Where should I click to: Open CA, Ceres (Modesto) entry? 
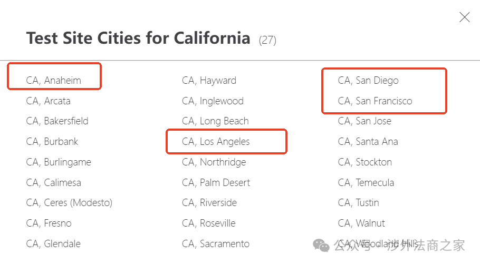click(69, 203)
